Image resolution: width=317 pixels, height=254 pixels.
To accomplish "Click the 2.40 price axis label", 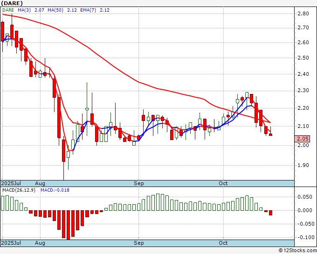I will coord(303,74).
